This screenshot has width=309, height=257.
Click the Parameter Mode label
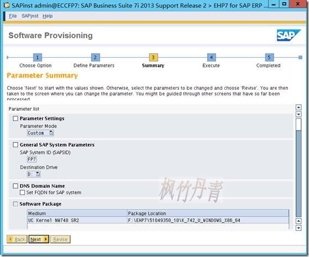pyautogui.click(x=38, y=126)
